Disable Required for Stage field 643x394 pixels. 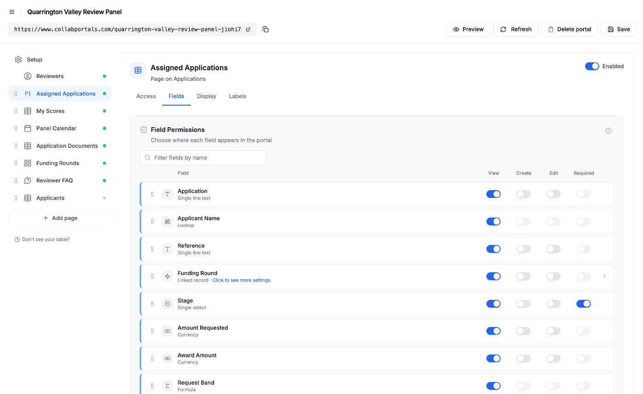(583, 304)
